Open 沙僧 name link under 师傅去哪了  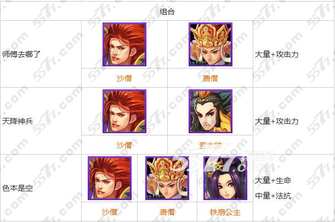pyautogui.click(x=124, y=78)
